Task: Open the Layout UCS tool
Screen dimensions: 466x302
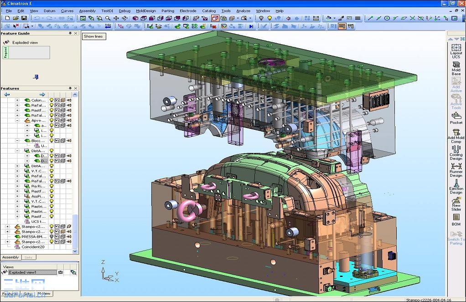Action: coord(456,51)
